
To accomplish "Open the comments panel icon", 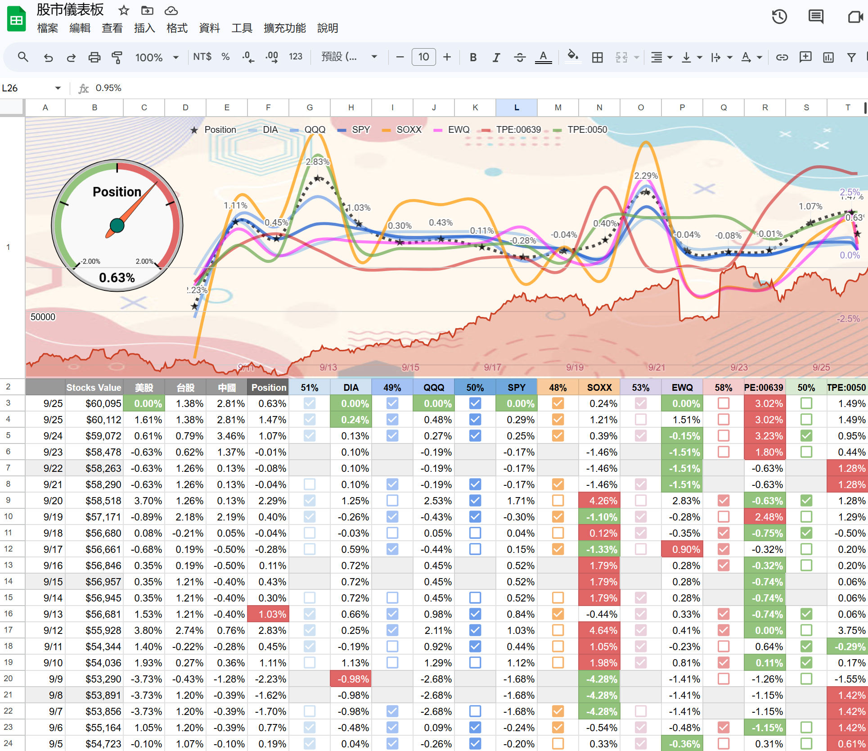I will click(x=816, y=17).
